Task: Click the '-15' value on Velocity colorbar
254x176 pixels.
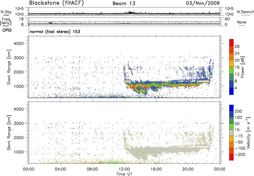Action: click(x=239, y=136)
